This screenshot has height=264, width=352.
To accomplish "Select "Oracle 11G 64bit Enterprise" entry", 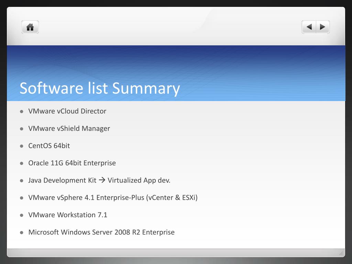I will 72,163.
